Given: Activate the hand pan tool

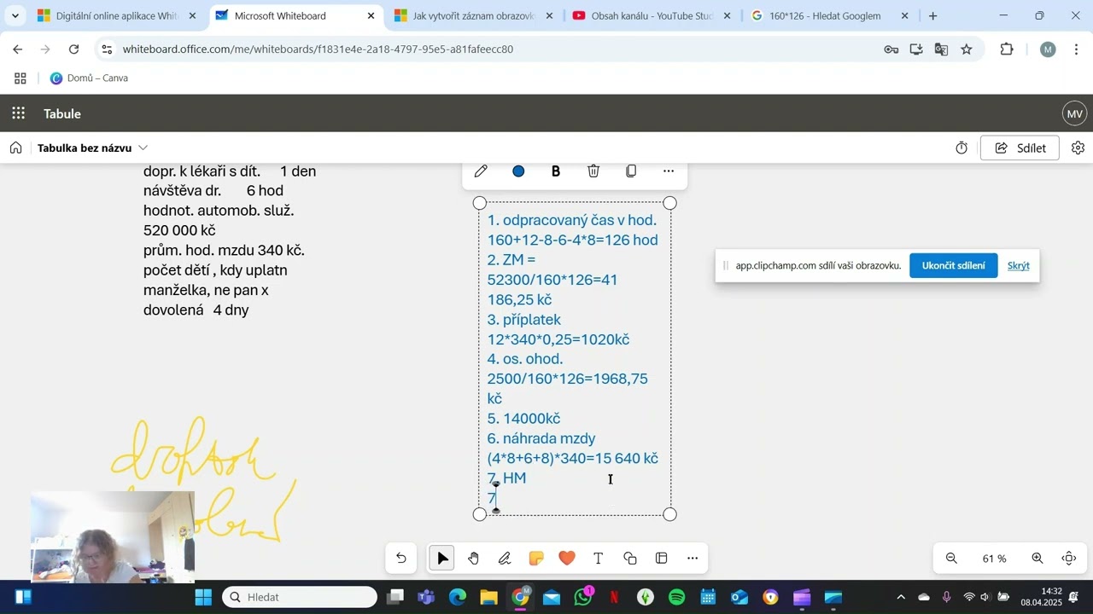Looking at the screenshot, I should coord(473,559).
